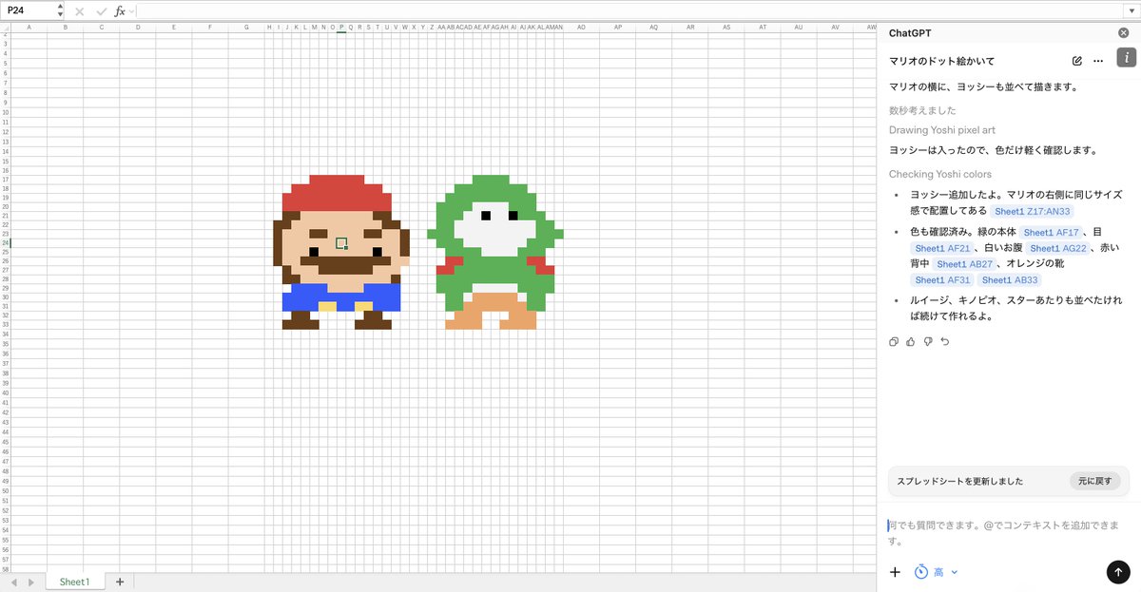Select column G header
Image resolution: width=1141 pixels, height=592 pixels.
[245, 28]
